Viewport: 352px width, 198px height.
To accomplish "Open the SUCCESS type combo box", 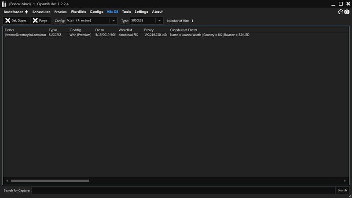I will pyautogui.click(x=147, y=21).
